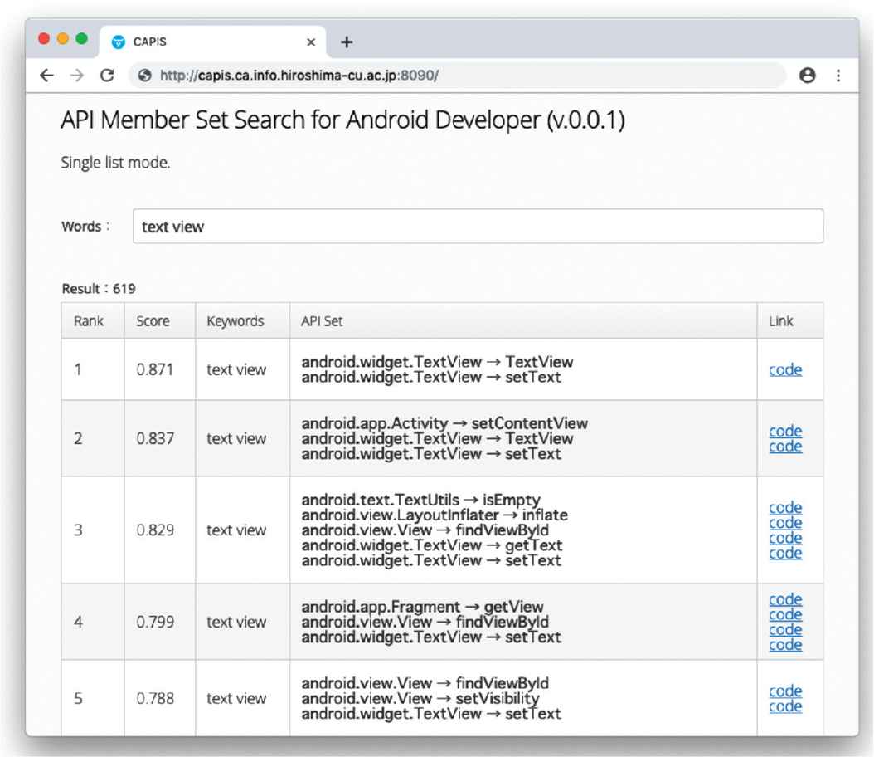The height and width of the screenshot is (757, 874).
Task: Open last code link in rank 5 row
Action: point(785,706)
